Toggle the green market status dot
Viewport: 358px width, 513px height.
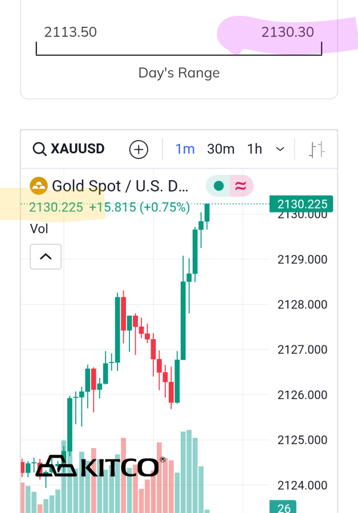tap(218, 186)
